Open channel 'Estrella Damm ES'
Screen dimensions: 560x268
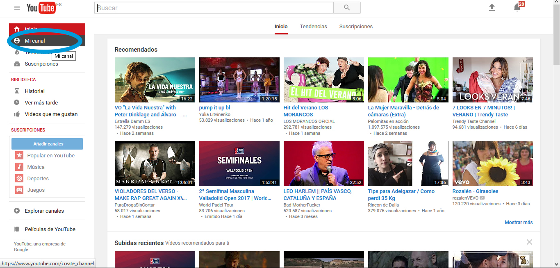coord(132,121)
